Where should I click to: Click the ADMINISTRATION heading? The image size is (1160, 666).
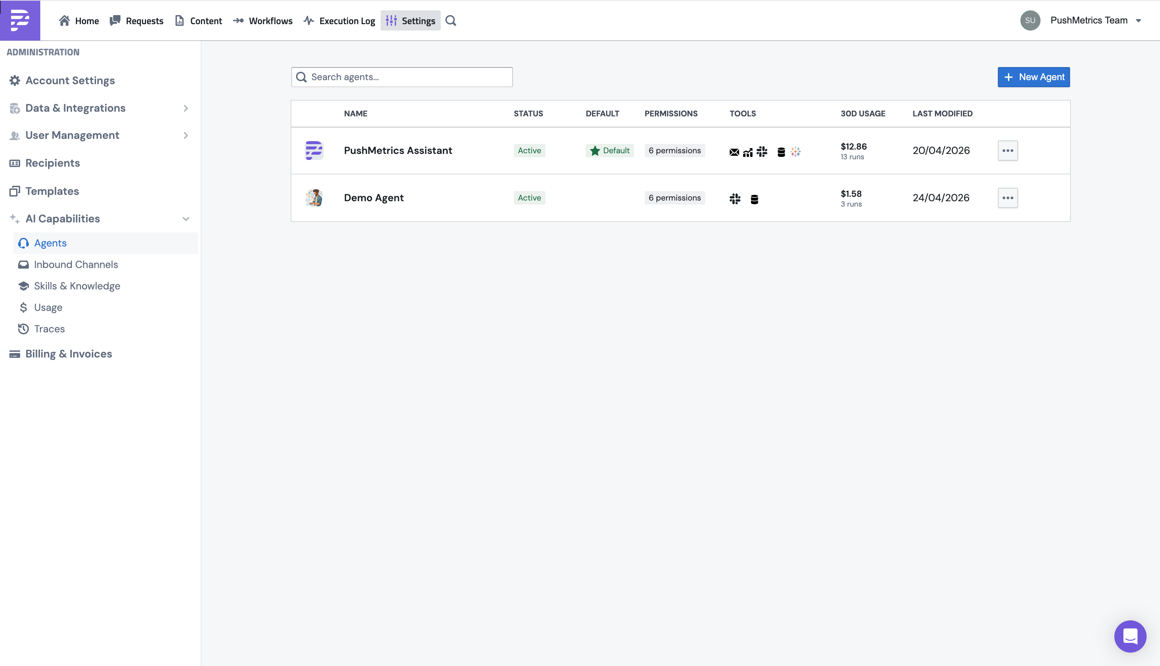pos(43,52)
